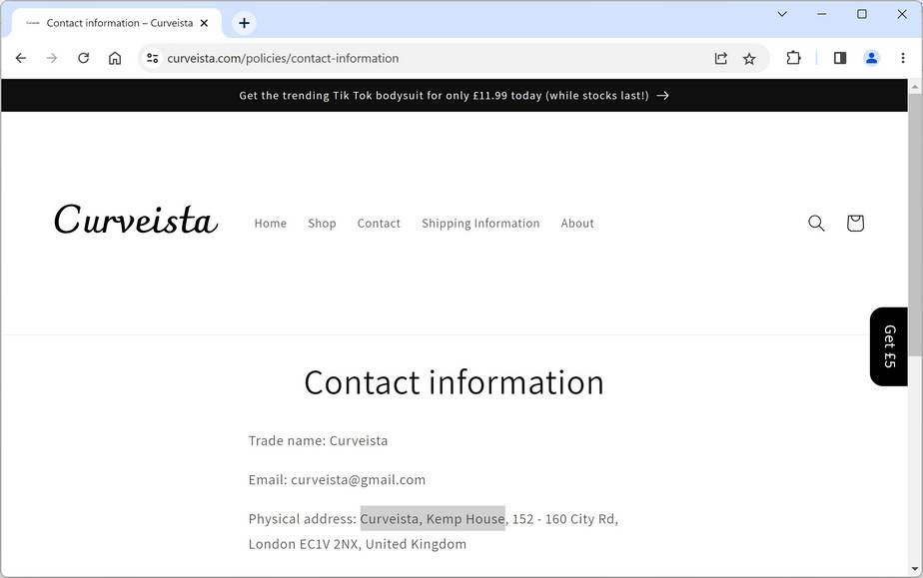The height and width of the screenshot is (578, 923).
Task: Click the Curveista logo
Action: click(136, 221)
